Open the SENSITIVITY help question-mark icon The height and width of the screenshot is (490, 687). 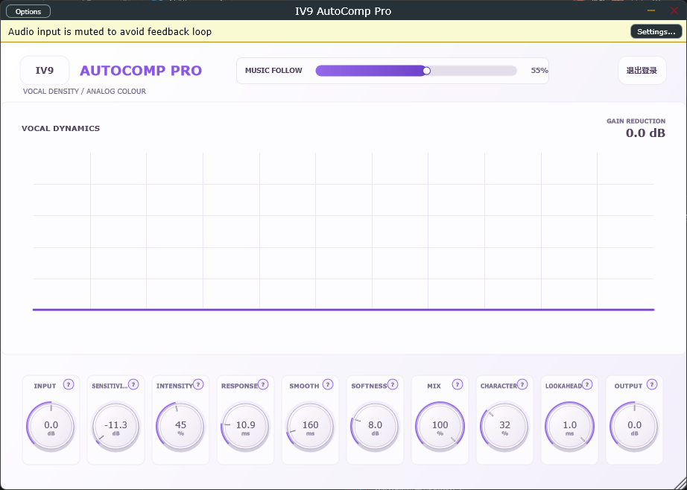[133, 384]
